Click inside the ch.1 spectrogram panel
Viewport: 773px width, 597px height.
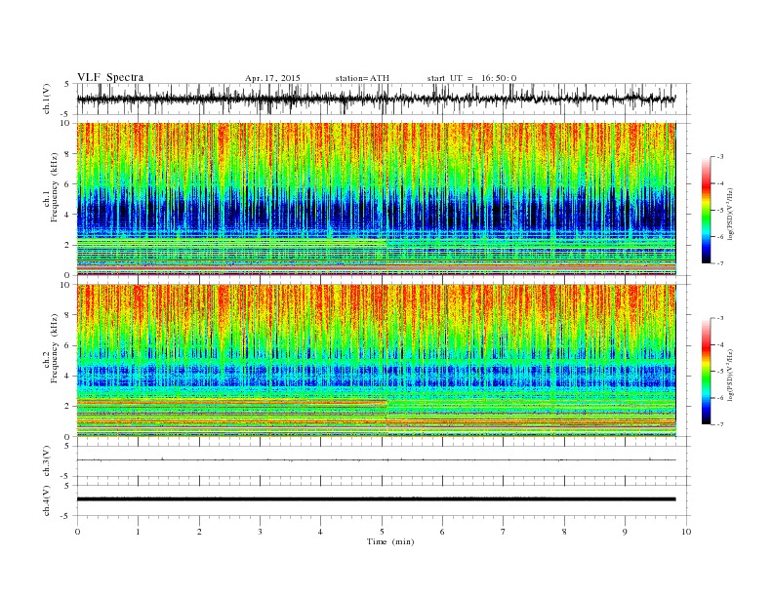tap(377, 199)
